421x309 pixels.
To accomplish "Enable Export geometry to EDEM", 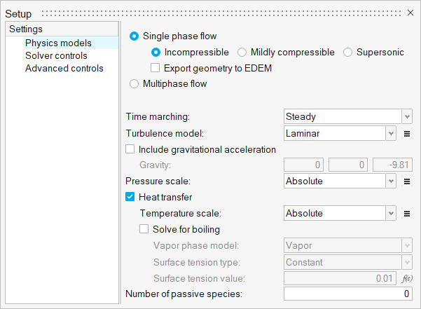I will (156, 68).
